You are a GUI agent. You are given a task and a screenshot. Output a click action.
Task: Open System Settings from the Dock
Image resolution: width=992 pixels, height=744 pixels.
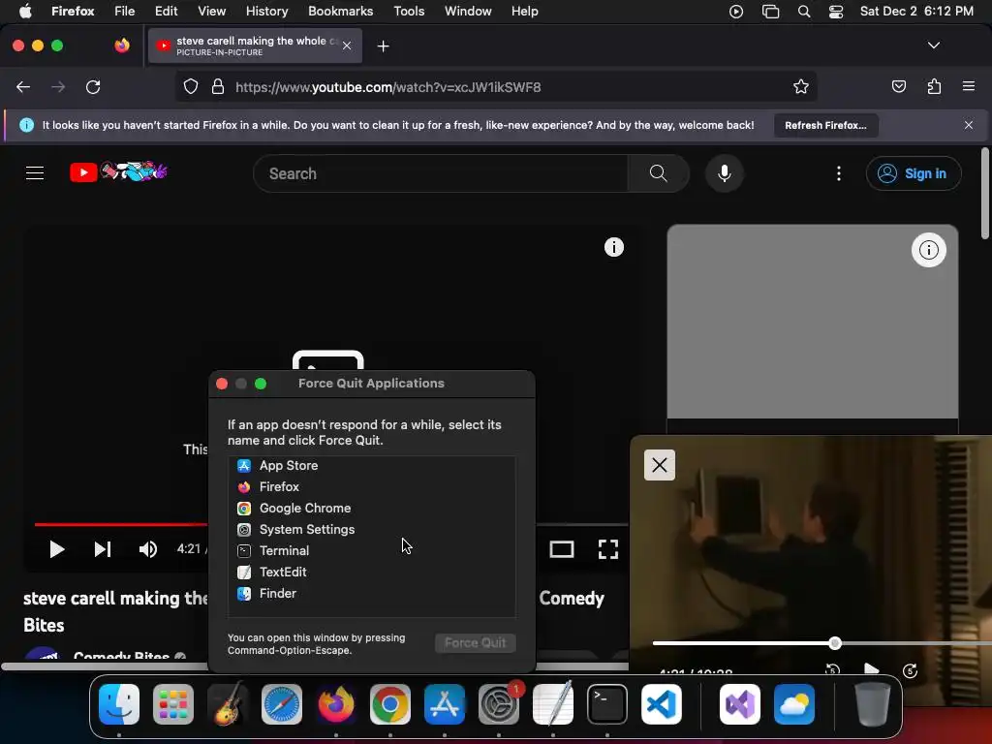tap(499, 704)
